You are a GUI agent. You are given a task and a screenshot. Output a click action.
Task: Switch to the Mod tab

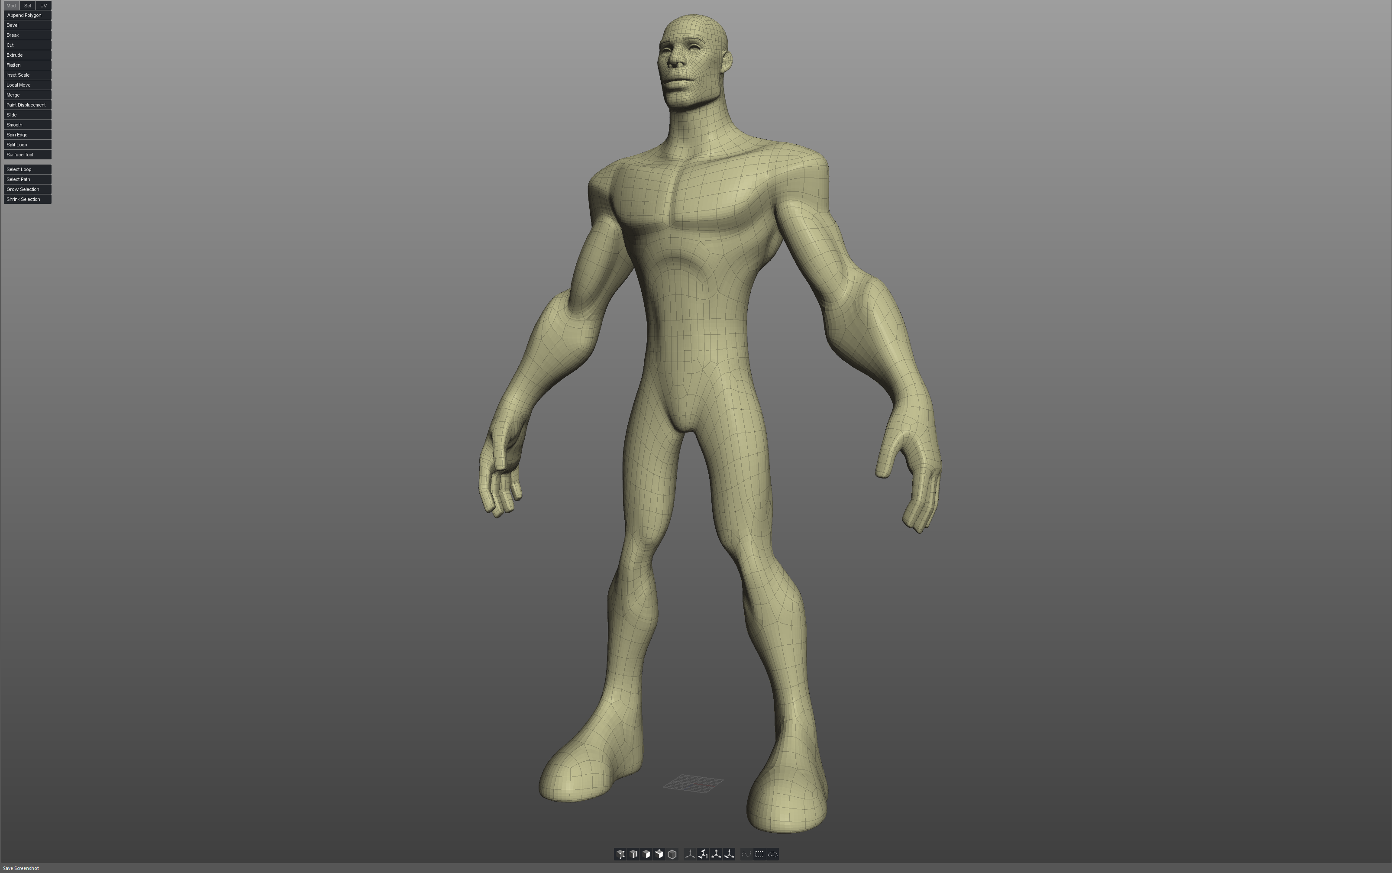pyautogui.click(x=11, y=5)
